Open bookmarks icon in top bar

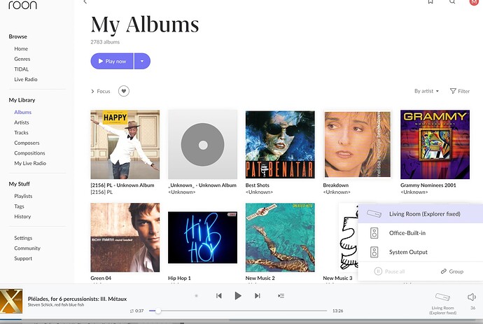[x=430, y=2]
